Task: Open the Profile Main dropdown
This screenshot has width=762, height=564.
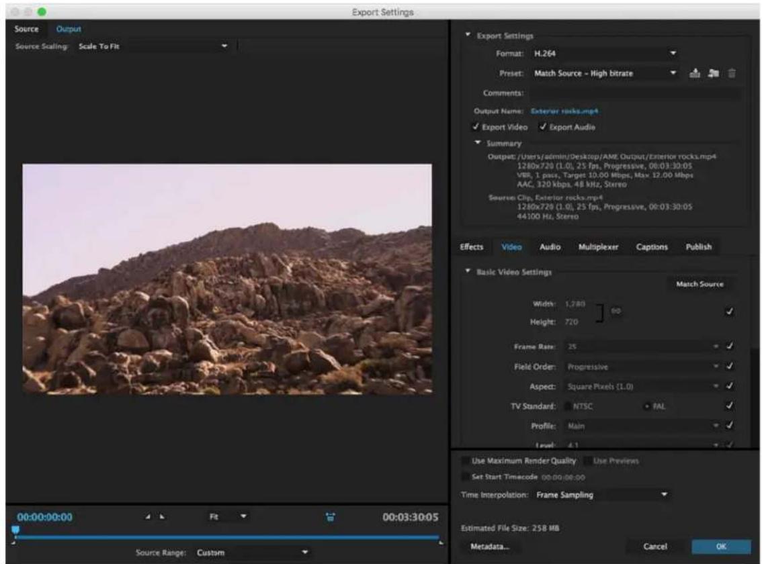Action: coord(642,426)
